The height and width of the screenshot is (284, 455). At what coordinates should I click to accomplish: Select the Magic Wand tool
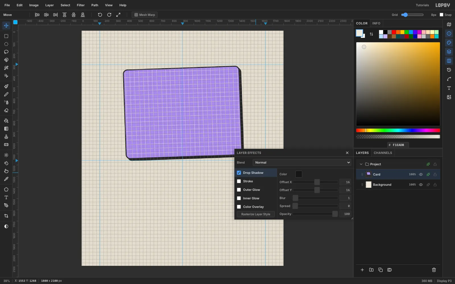[6, 68]
